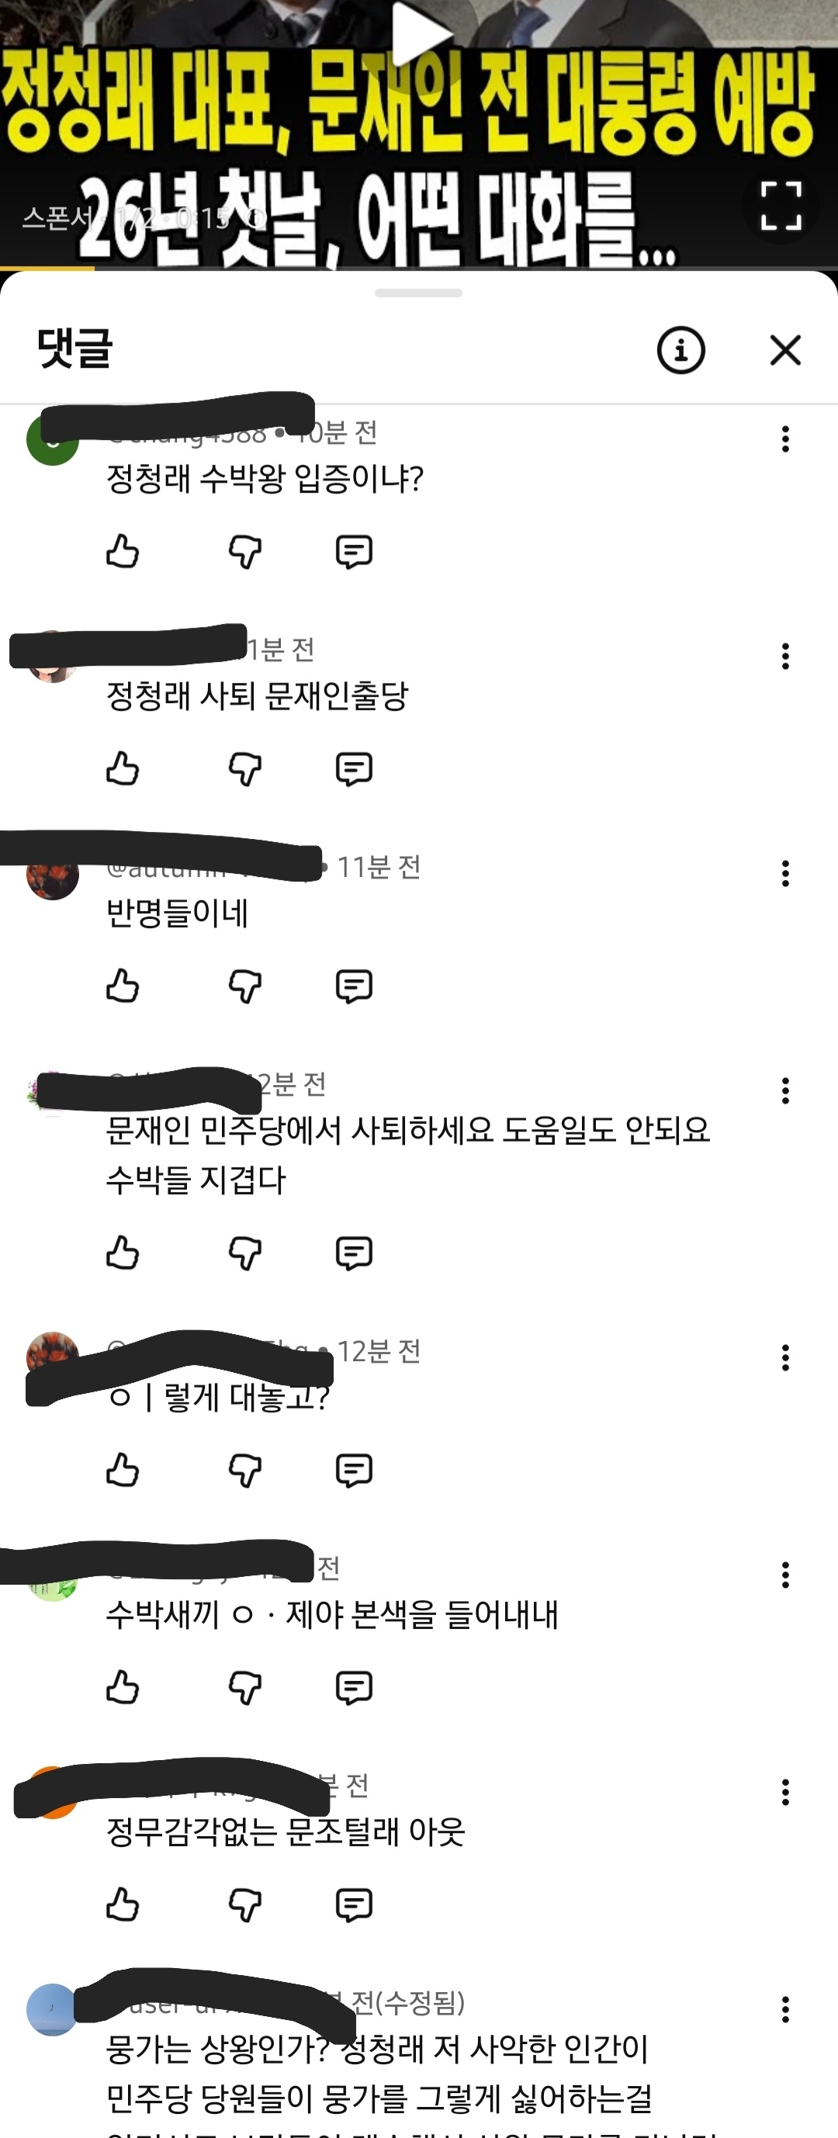Image resolution: width=838 pixels, height=2138 pixels.
Task: Reply to the '정무감각없는 문조털래 아웃' comment
Action: (354, 1904)
